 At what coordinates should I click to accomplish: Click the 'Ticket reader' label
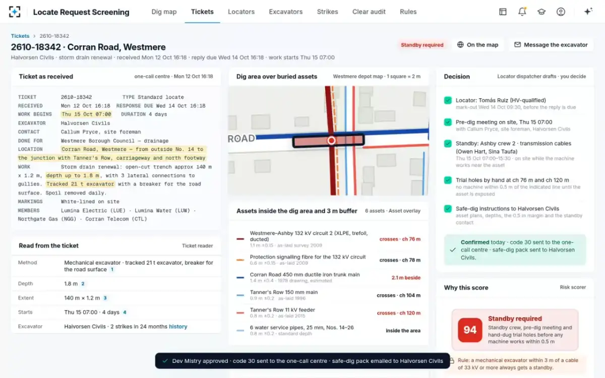click(198, 246)
